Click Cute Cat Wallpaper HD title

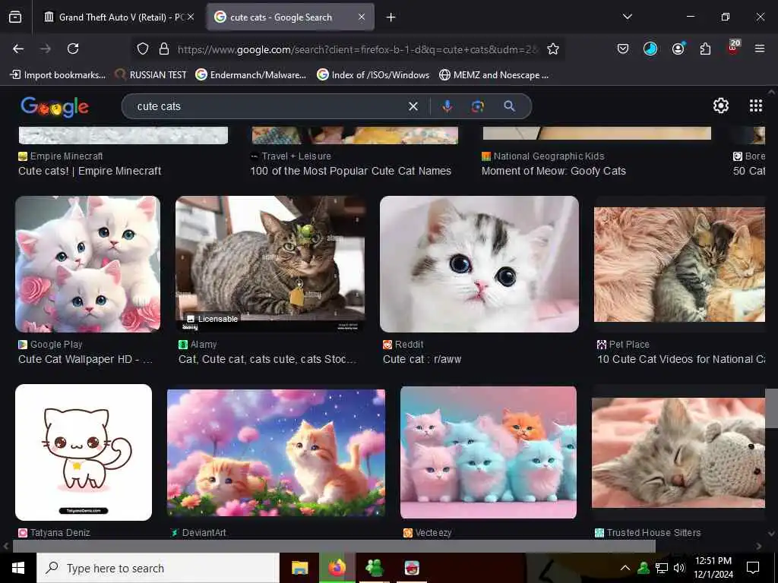pos(85,359)
